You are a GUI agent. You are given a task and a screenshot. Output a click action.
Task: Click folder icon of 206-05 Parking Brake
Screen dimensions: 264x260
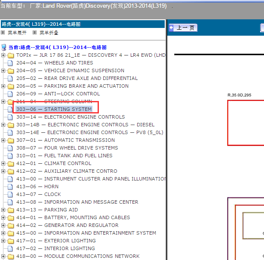point(11,86)
